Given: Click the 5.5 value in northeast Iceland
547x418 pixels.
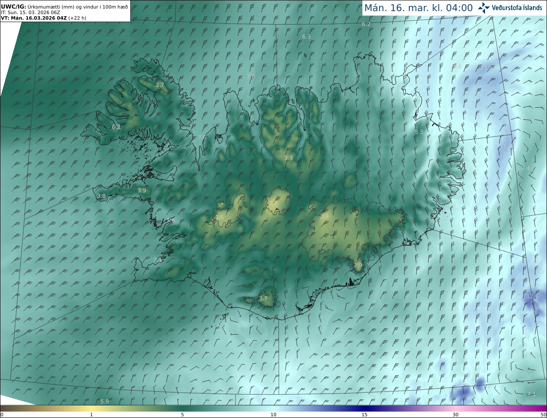Looking at the screenshot, I should pyautogui.click(x=419, y=132).
